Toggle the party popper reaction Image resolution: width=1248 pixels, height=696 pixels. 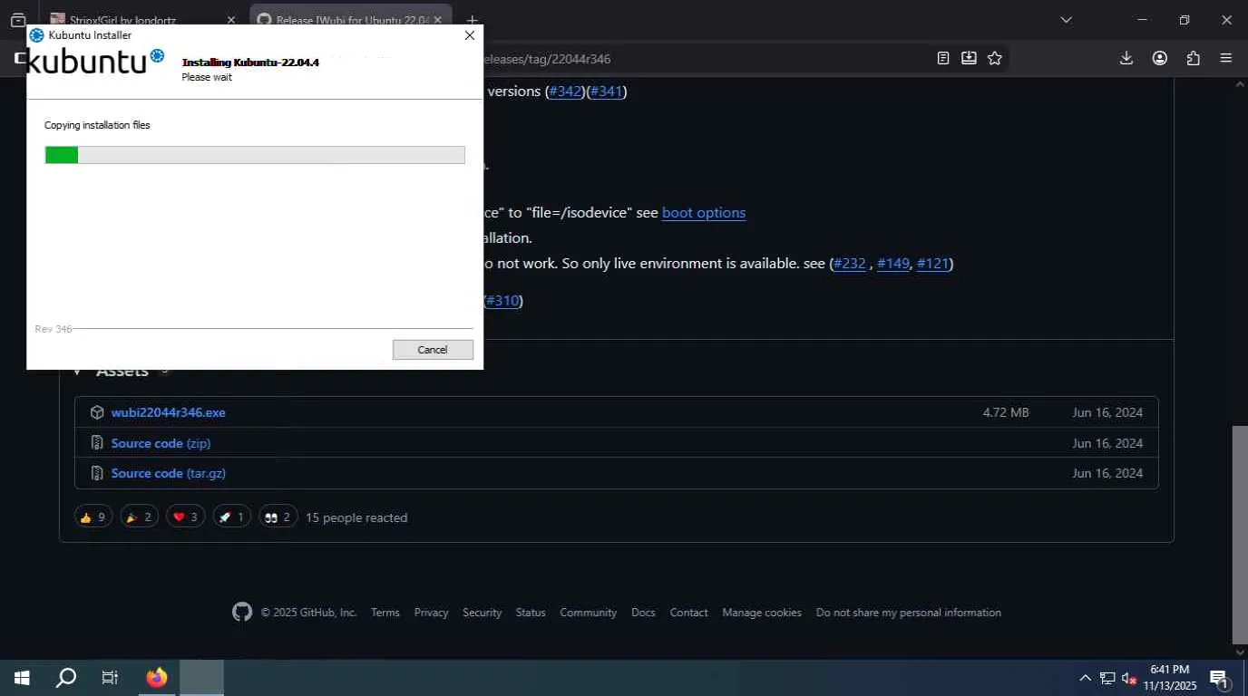[139, 517]
